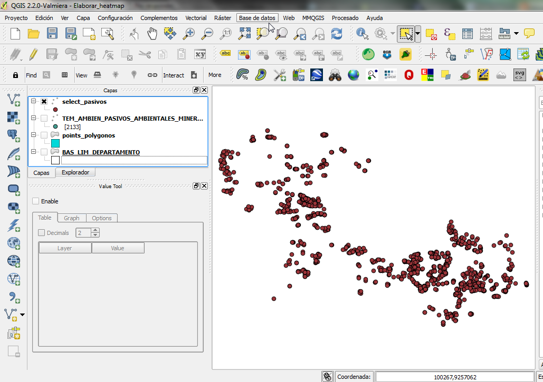Click the Interact toolbar button
Screen dimensions: 543x382
(x=174, y=75)
